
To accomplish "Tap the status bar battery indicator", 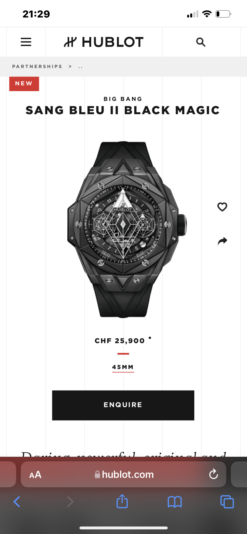I will pyautogui.click(x=223, y=14).
